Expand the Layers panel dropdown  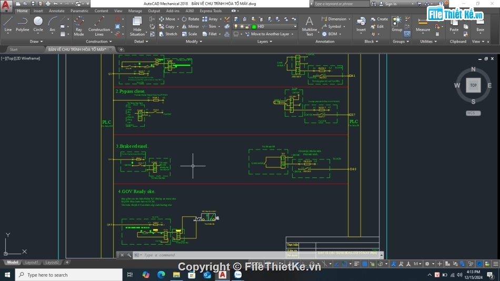pos(265,42)
